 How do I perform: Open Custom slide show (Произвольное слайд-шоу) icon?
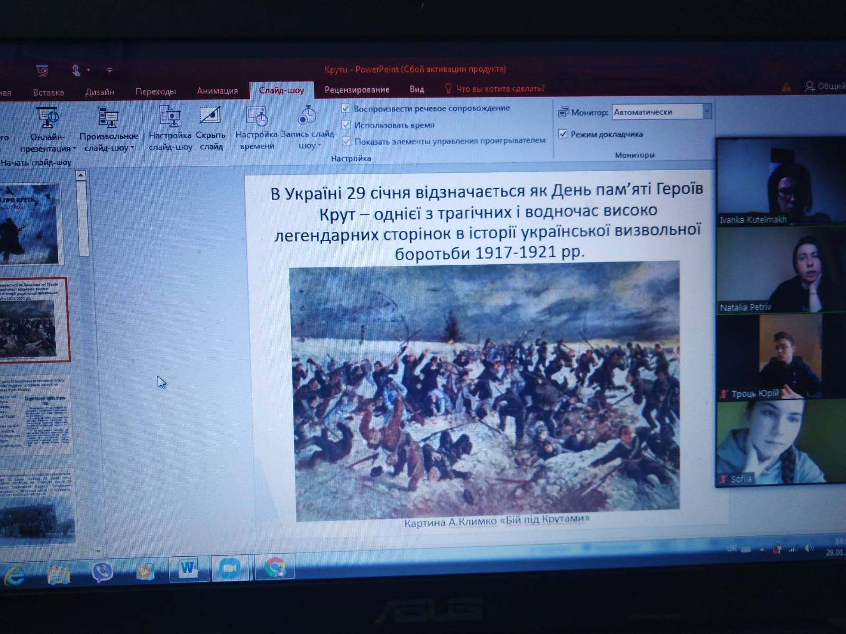pyautogui.click(x=108, y=118)
